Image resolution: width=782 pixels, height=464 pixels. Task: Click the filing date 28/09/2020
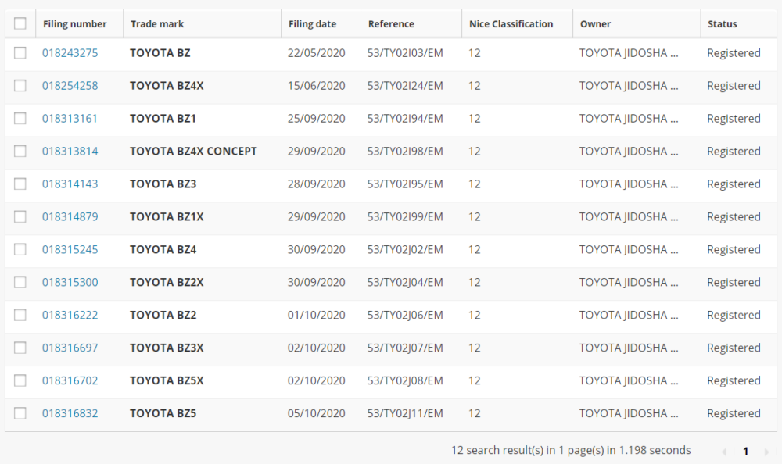tap(316, 184)
